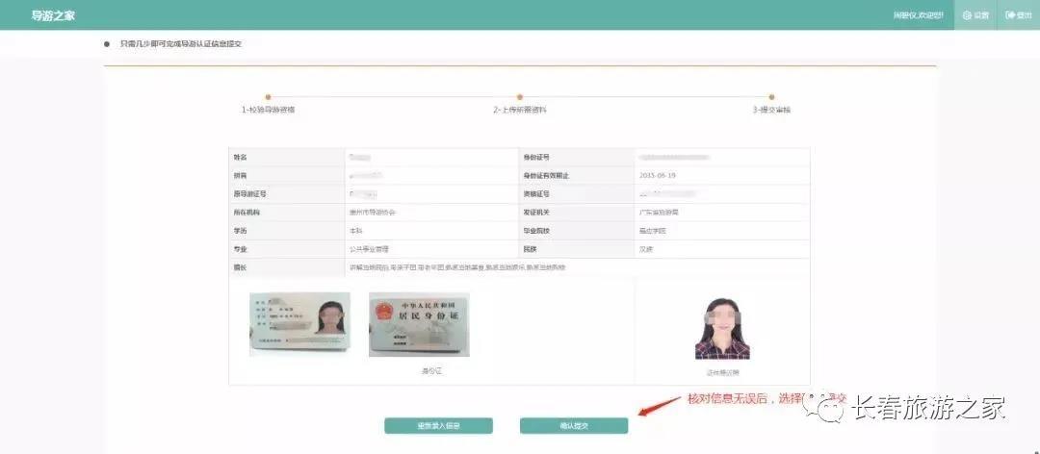The width and height of the screenshot is (1040, 454).
Task: Click the 公共事业管理 major field value
Action: click(x=369, y=248)
